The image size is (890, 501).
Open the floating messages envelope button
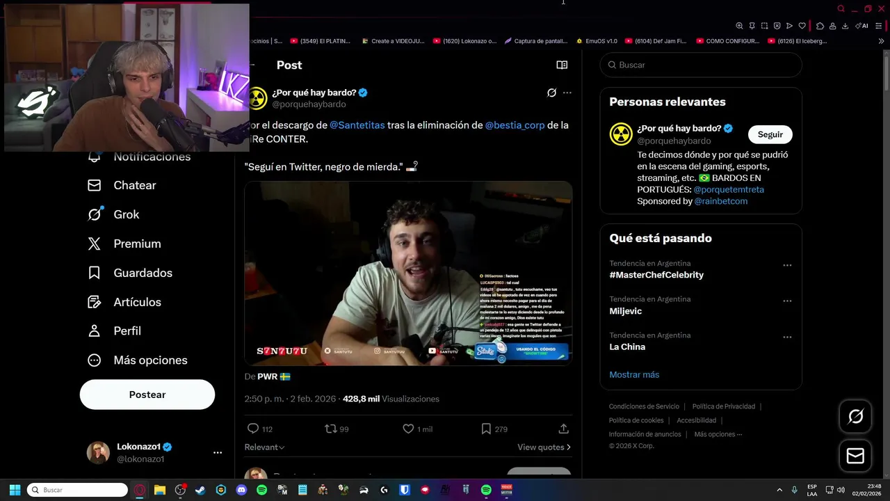pos(855,456)
